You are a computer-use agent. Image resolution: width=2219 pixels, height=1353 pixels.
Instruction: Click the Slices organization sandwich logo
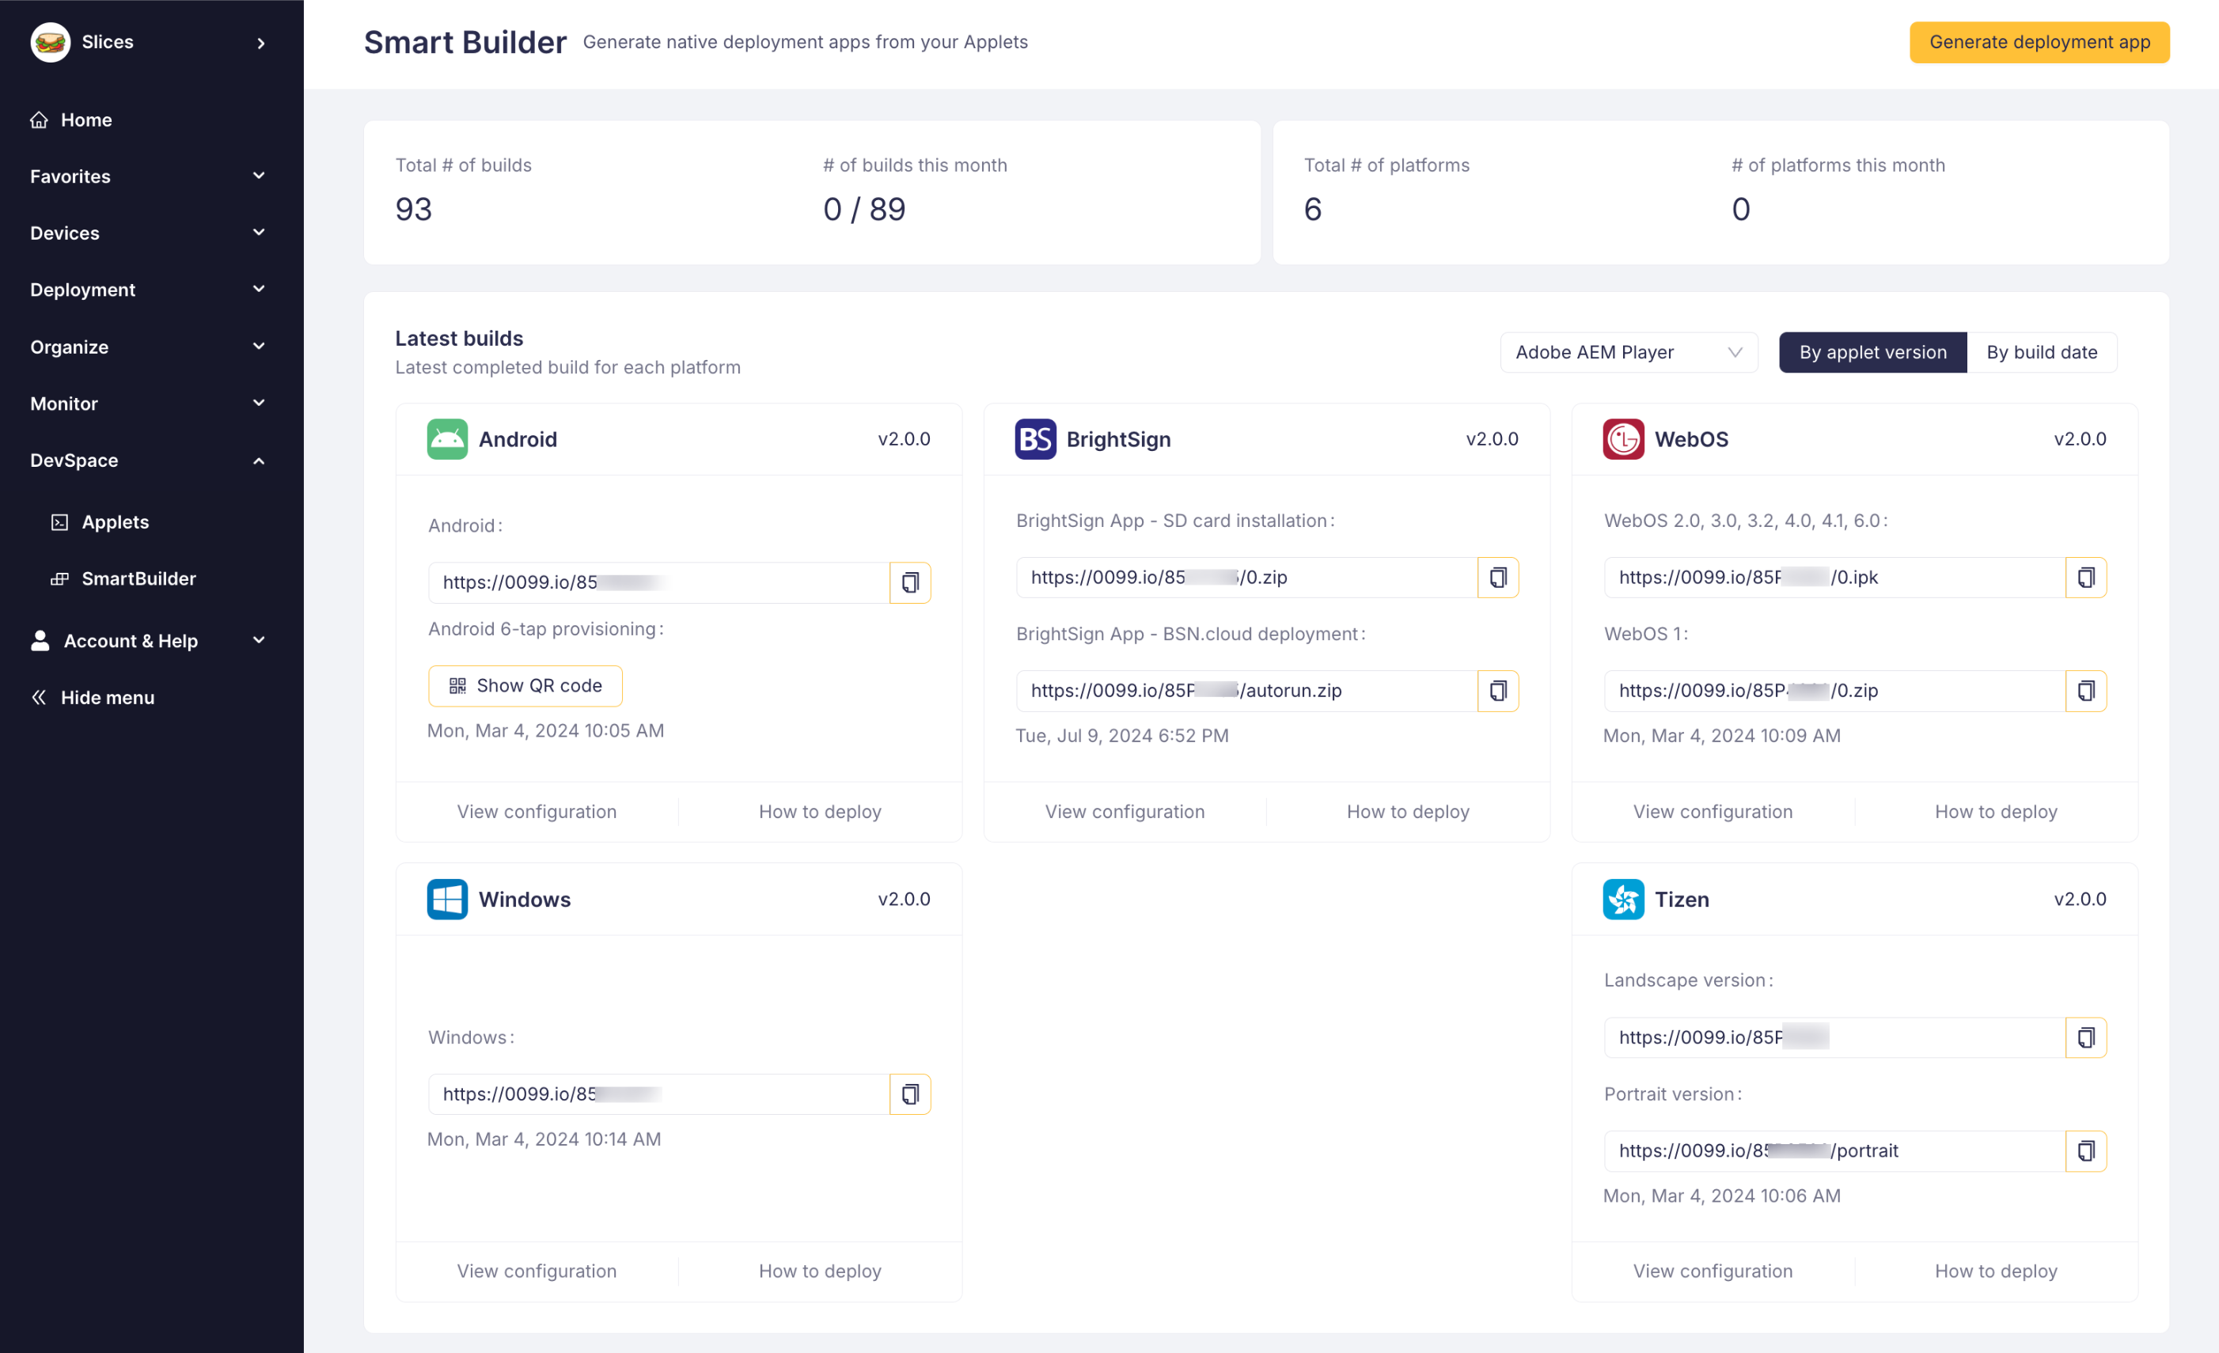(x=51, y=42)
